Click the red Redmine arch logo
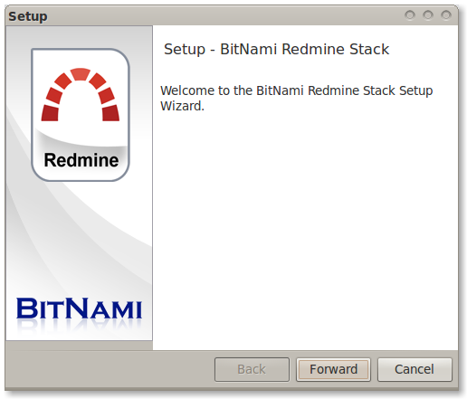Viewport: 467px width, 399px height. click(81, 95)
